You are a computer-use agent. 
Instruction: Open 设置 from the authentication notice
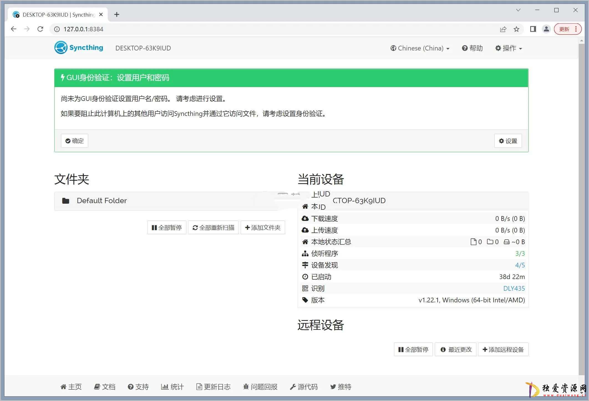[508, 141]
